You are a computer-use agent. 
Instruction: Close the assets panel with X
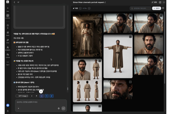pyautogui.click(x=163, y=8)
